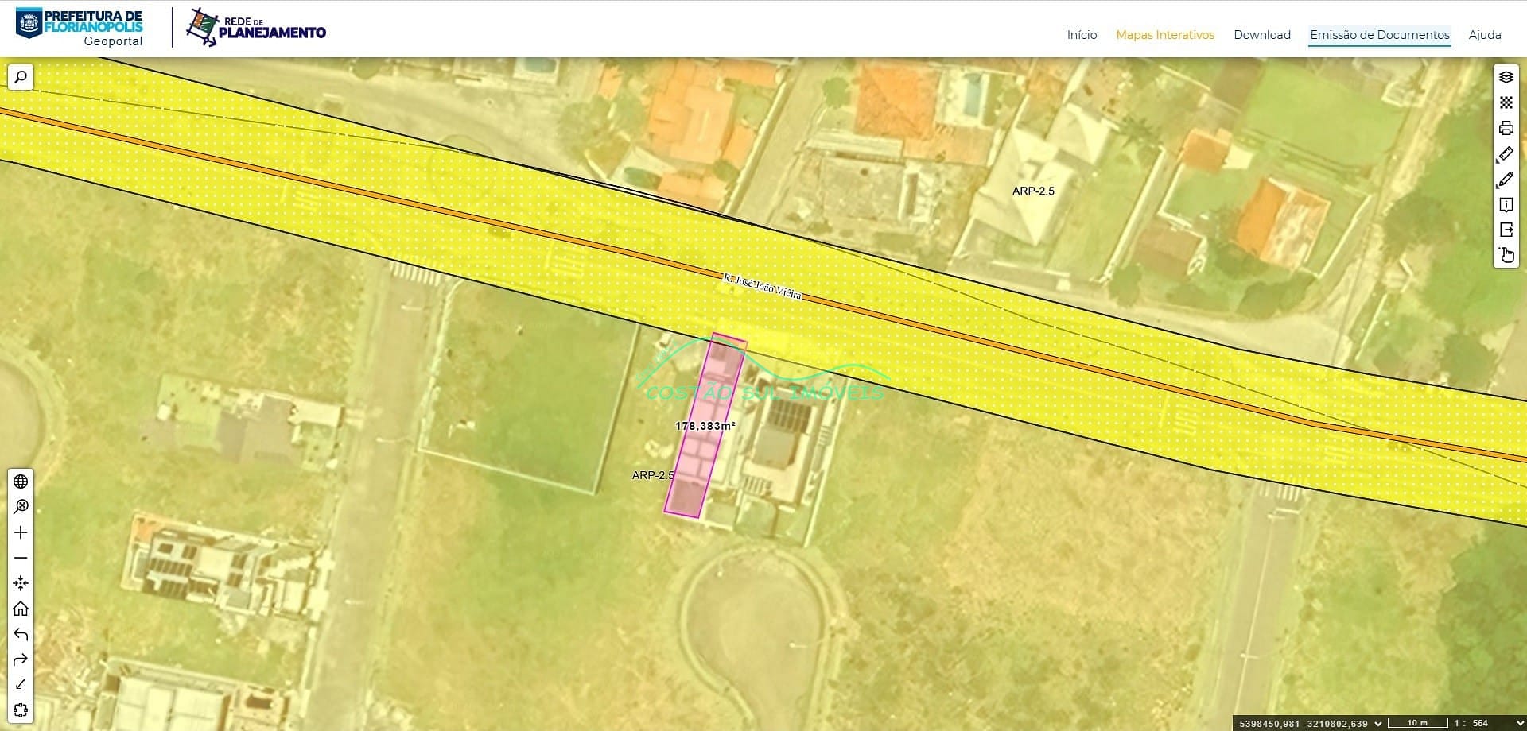Print the current map view

pos(1506,128)
